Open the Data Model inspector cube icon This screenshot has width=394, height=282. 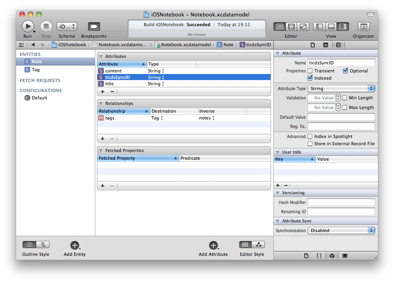339,45
